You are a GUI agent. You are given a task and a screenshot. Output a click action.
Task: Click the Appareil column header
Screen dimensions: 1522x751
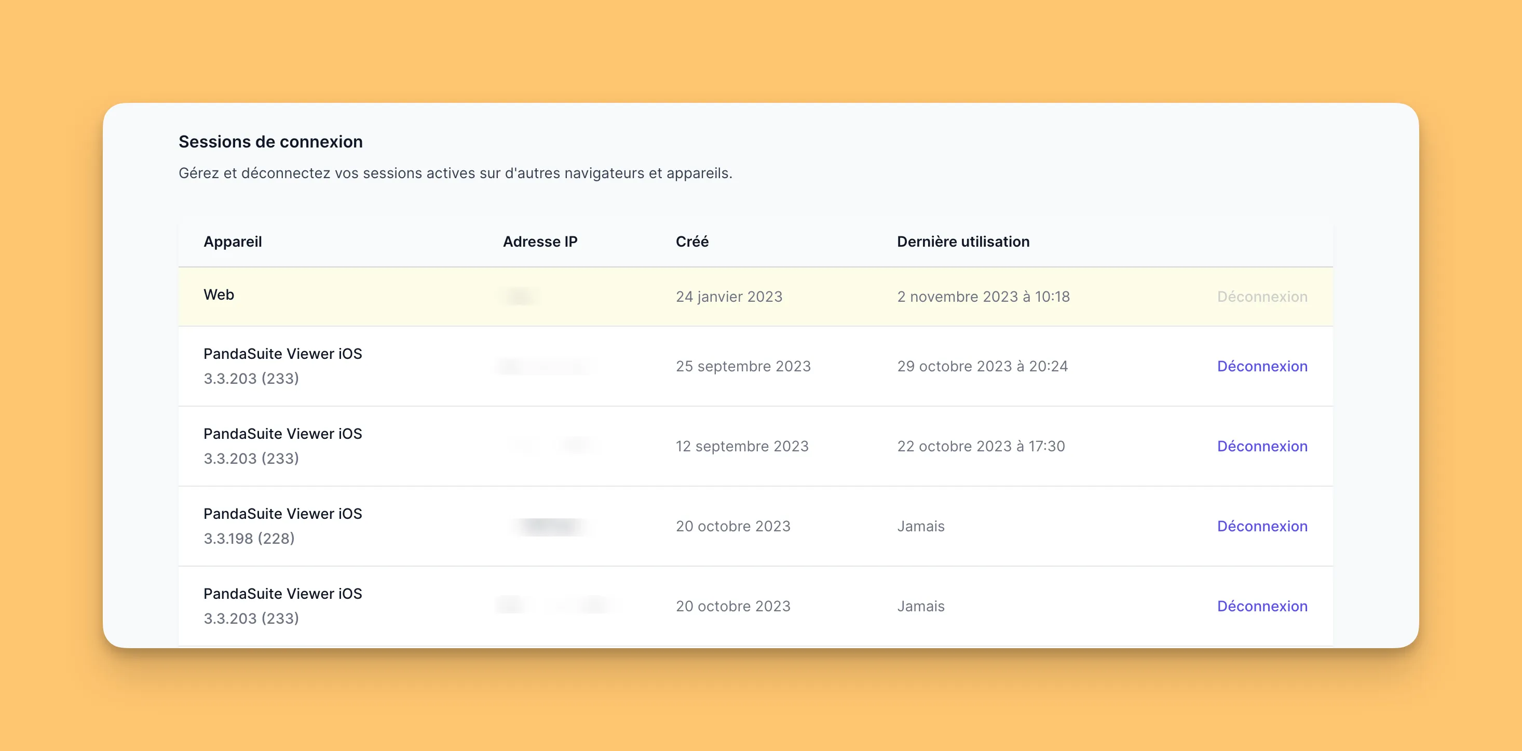(x=232, y=242)
